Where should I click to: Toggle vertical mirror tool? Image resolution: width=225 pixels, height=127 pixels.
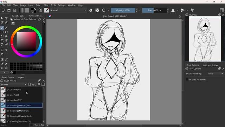(182, 10)
